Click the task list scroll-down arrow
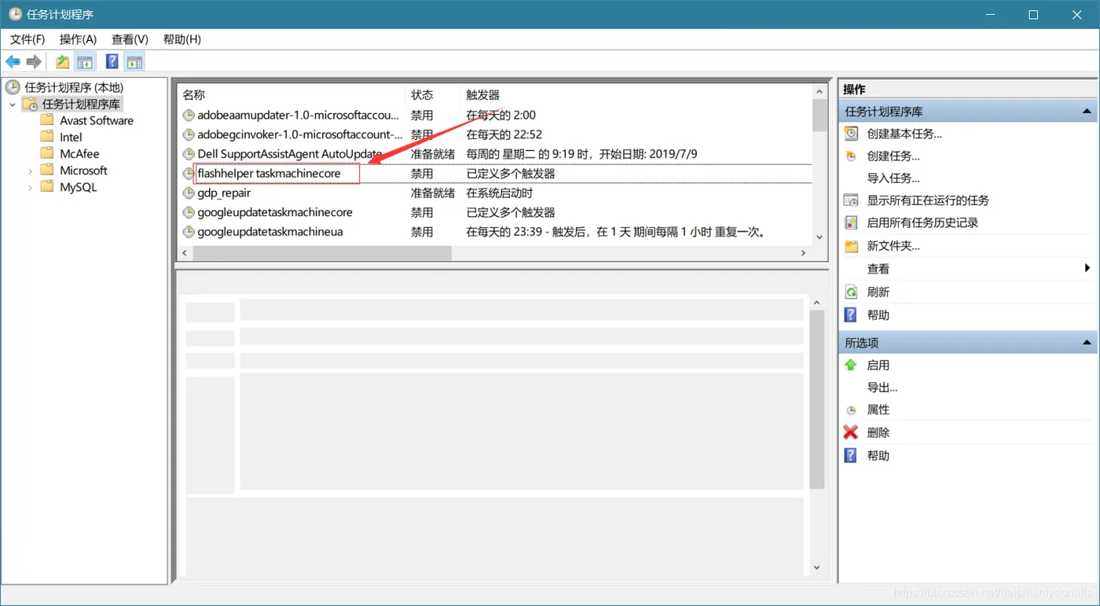The height and width of the screenshot is (606, 1100). click(819, 237)
